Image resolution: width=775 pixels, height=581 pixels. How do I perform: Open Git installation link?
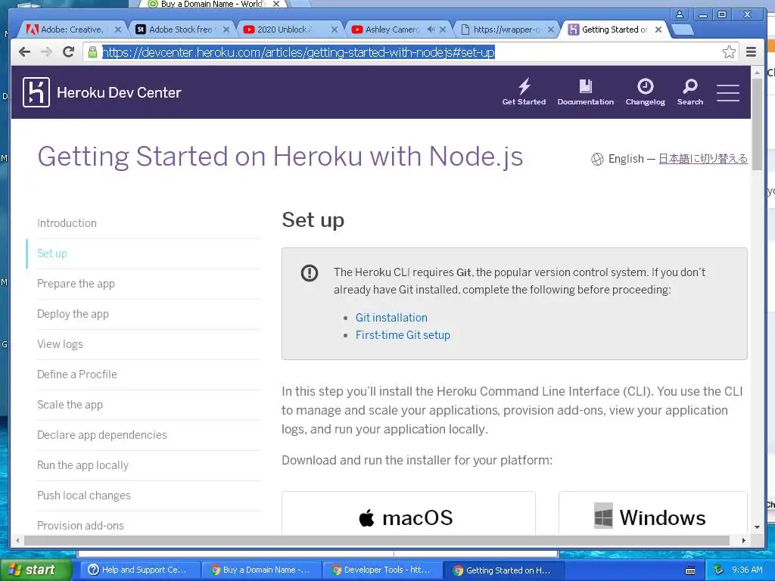[x=391, y=318]
